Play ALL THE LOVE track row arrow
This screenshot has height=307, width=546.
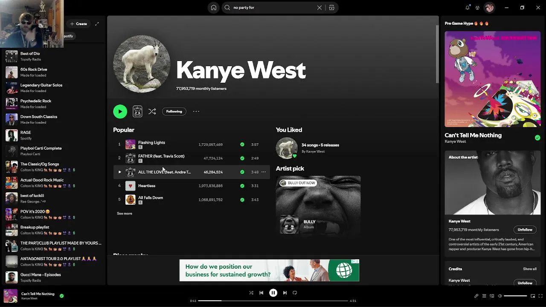click(x=119, y=172)
